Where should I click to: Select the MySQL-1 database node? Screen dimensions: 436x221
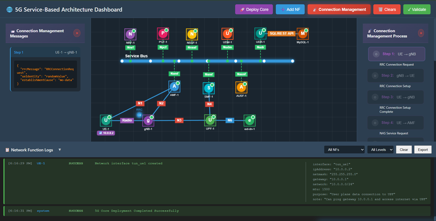point(302,34)
